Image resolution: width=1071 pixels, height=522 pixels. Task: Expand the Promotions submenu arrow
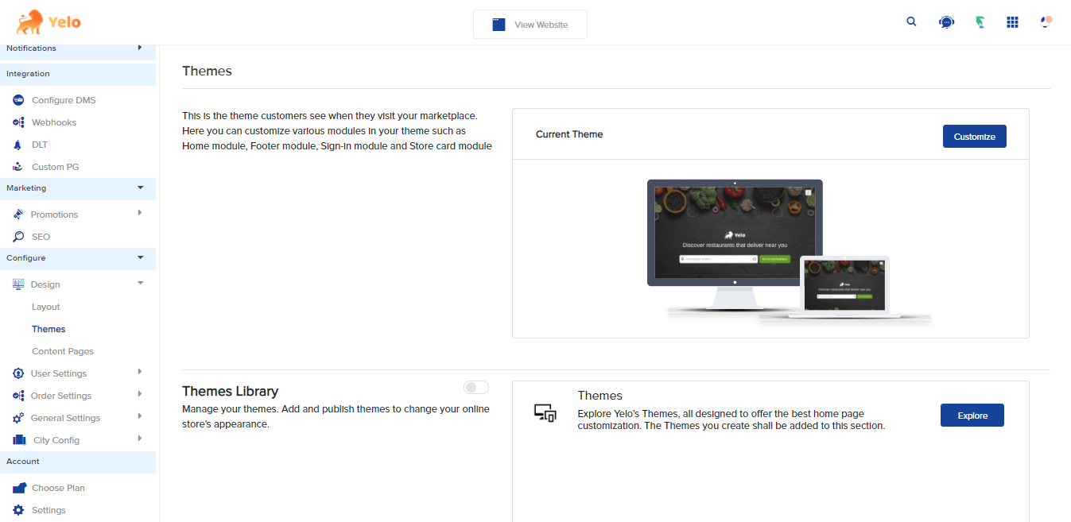pyautogui.click(x=140, y=213)
